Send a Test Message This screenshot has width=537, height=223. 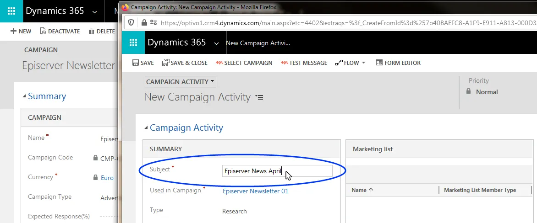304,63
